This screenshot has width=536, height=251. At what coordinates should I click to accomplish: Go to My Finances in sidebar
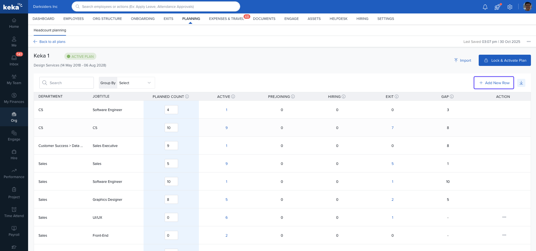(14, 98)
